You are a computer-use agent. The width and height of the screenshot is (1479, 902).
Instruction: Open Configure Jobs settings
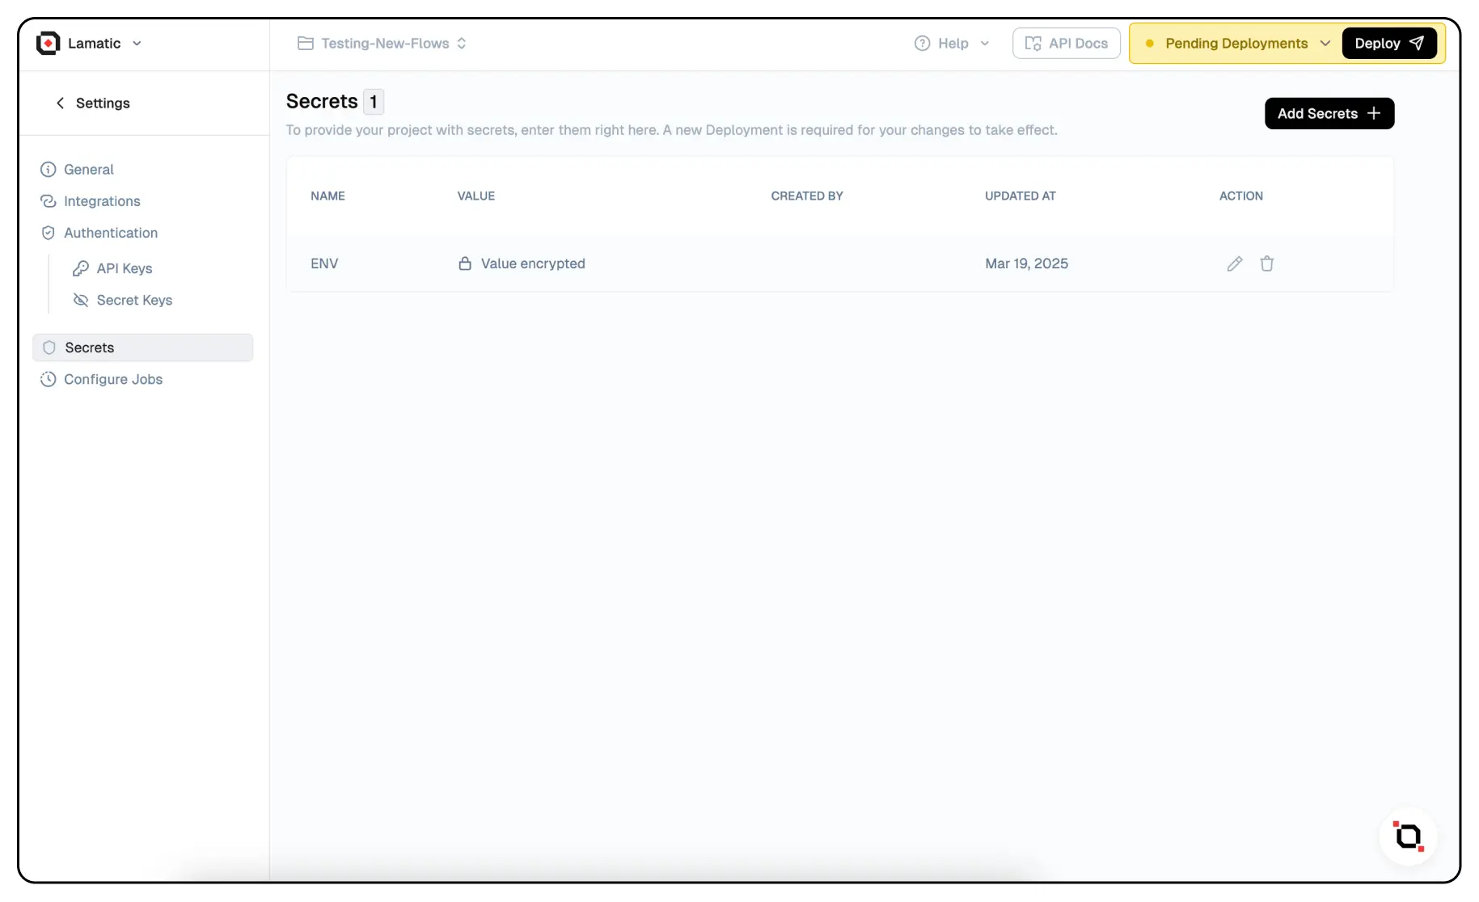pos(112,379)
